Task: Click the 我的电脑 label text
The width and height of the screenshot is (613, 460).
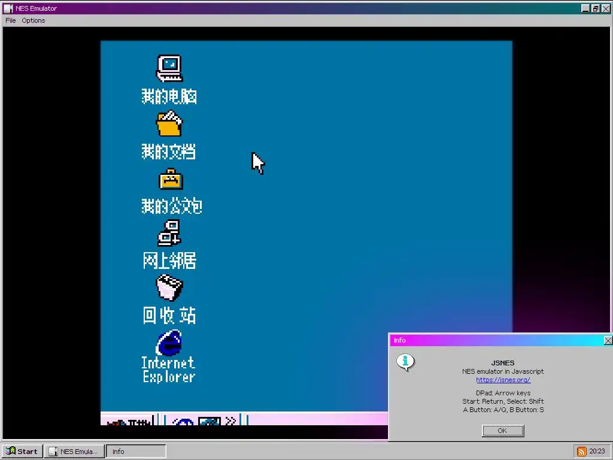Action: [x=169, y=96]
